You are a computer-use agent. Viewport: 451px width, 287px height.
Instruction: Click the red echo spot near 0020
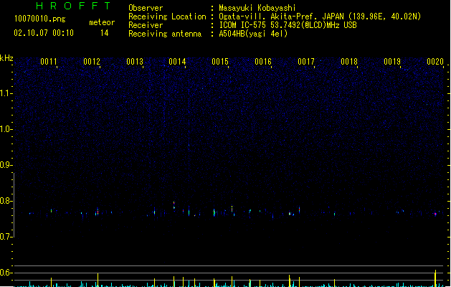435,214
